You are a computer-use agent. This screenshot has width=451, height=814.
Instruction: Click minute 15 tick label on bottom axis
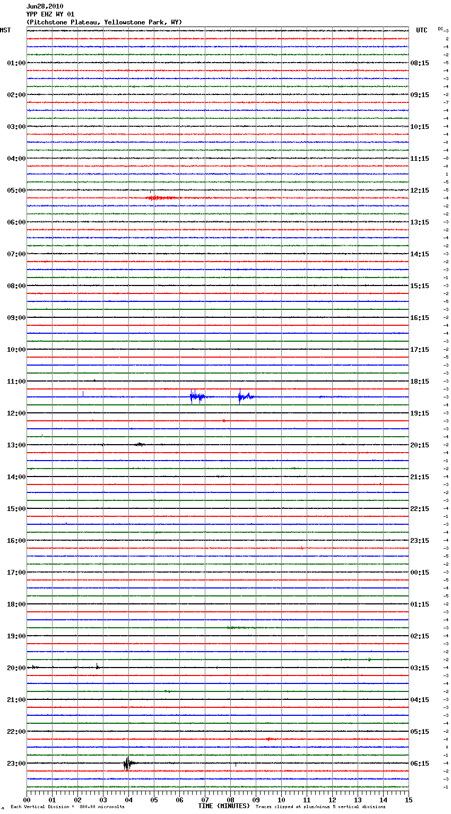point(409,800)
